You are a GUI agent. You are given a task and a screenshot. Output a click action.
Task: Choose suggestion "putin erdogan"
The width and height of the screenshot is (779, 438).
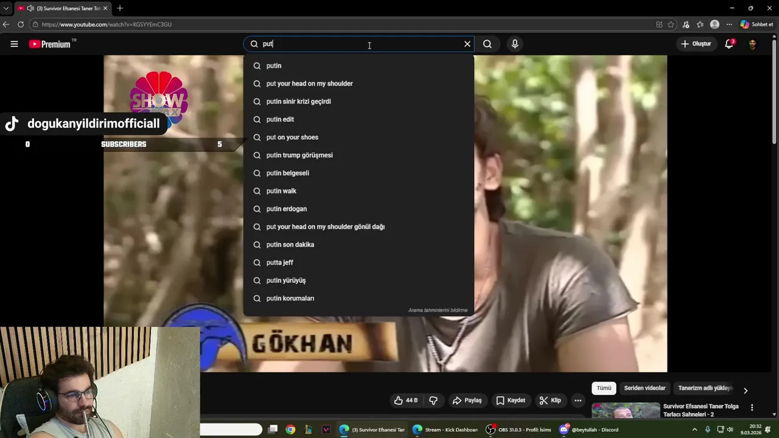358,209
